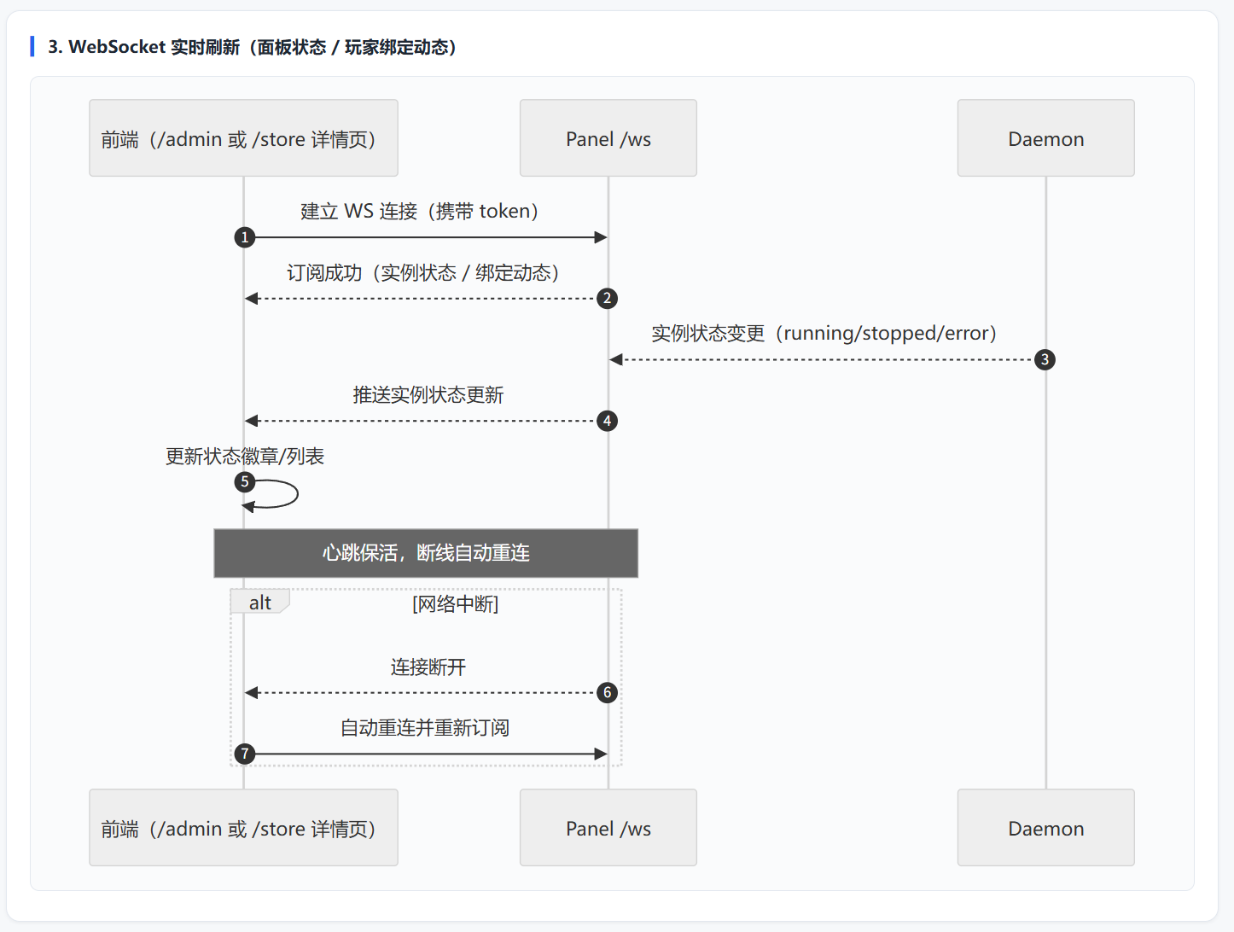Click sequence step 2 circle marker
Image resolution: width=1234 pixels, height=932 pixels.
607,299
